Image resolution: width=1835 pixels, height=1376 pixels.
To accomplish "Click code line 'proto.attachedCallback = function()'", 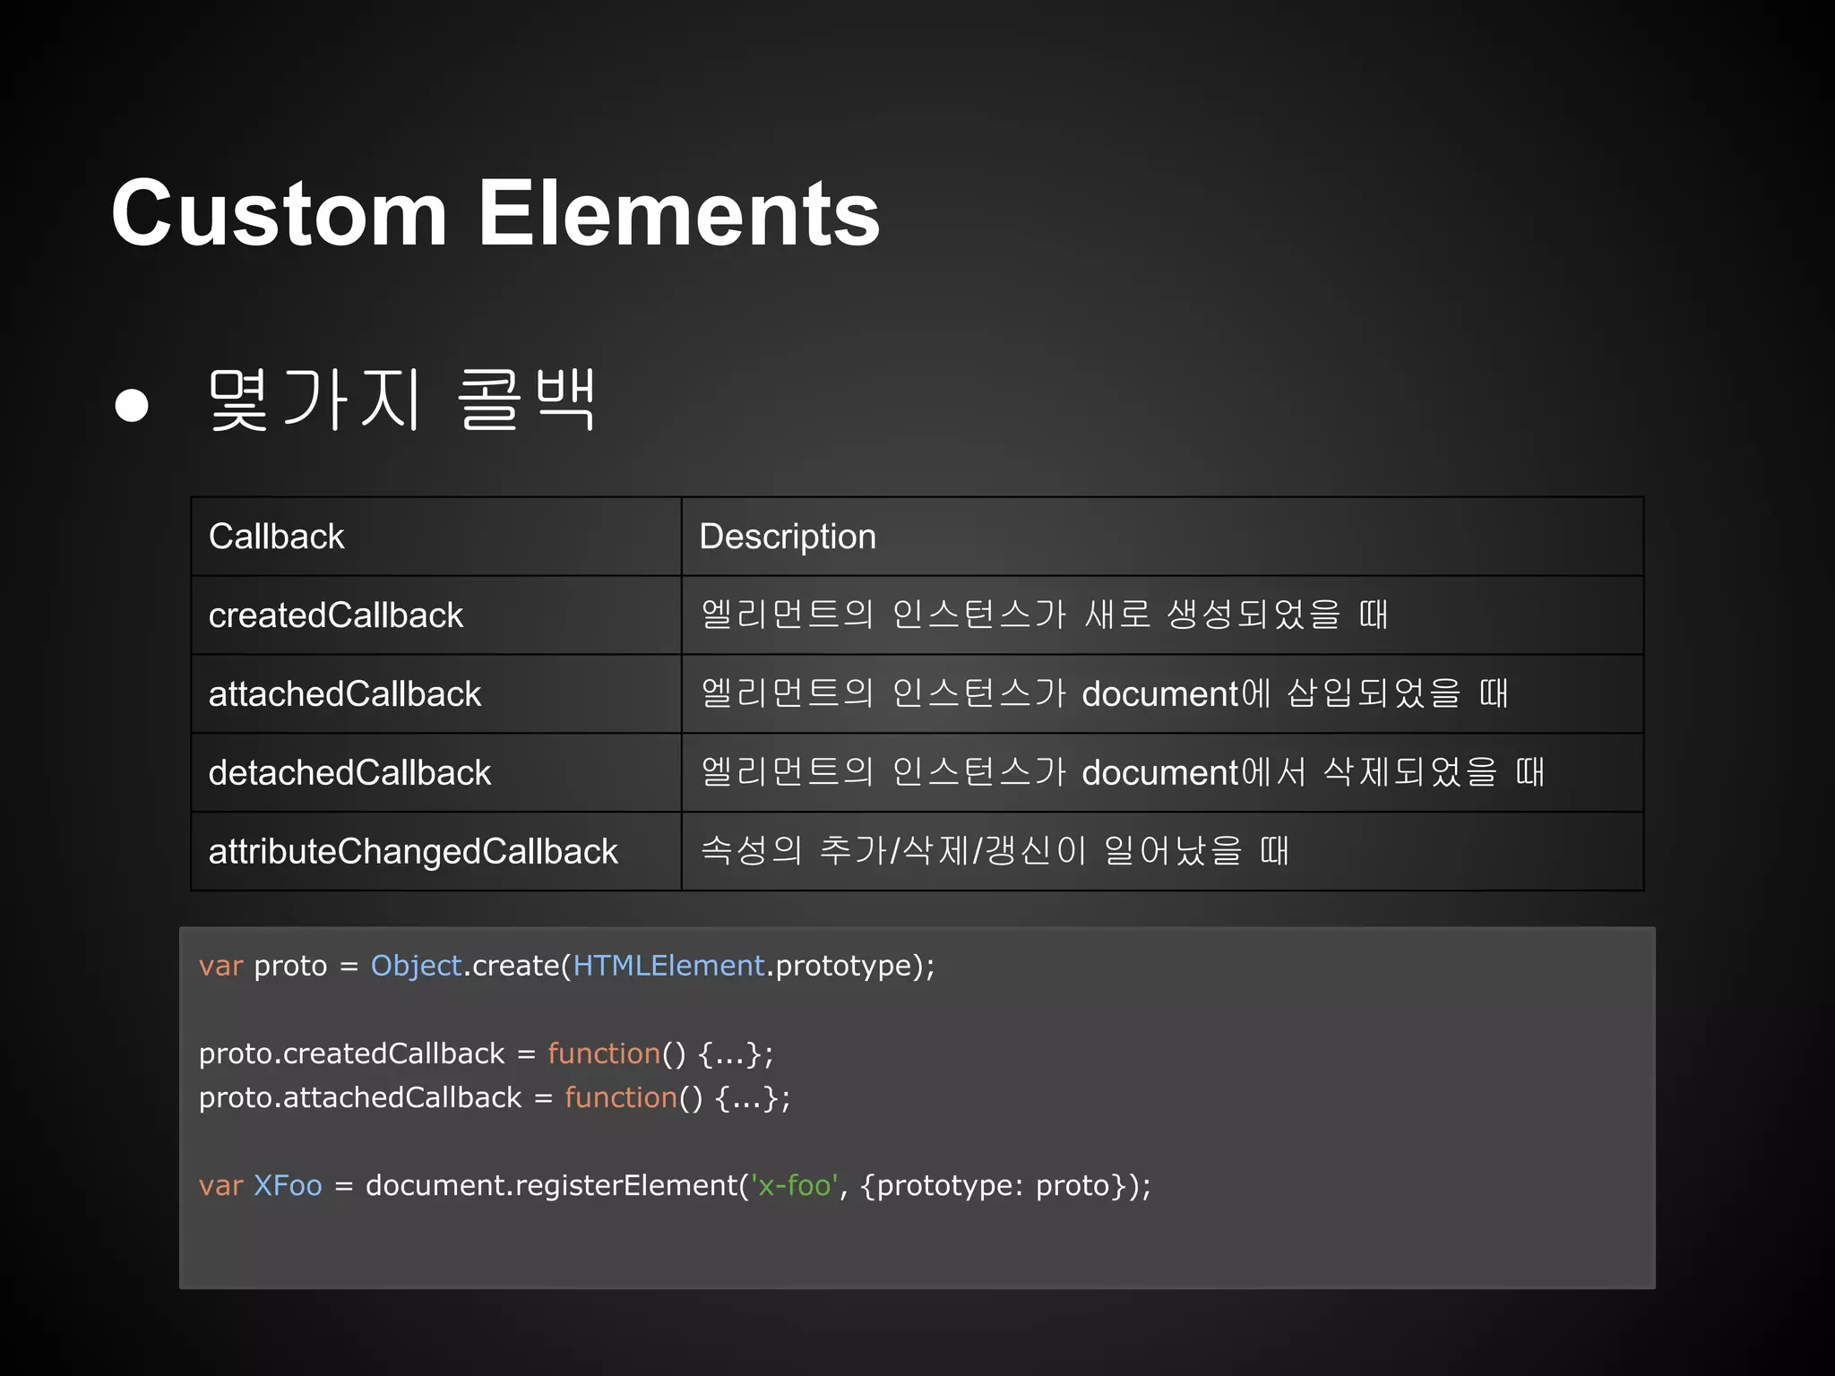I will click(495, 1097).
